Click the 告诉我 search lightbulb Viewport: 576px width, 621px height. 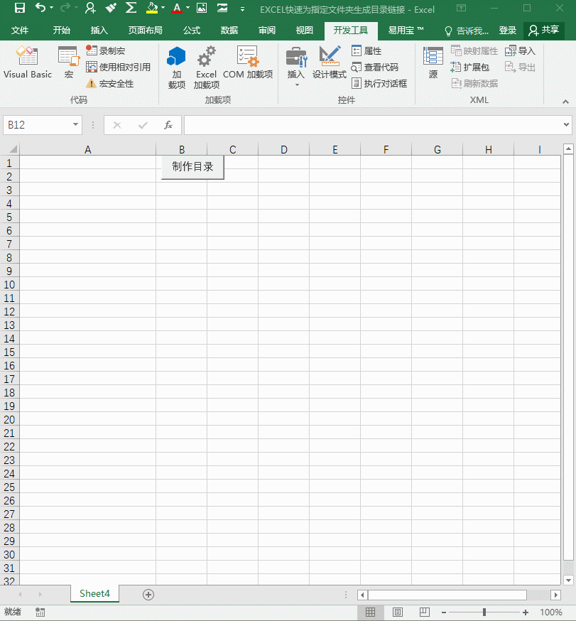click(467, 31)
